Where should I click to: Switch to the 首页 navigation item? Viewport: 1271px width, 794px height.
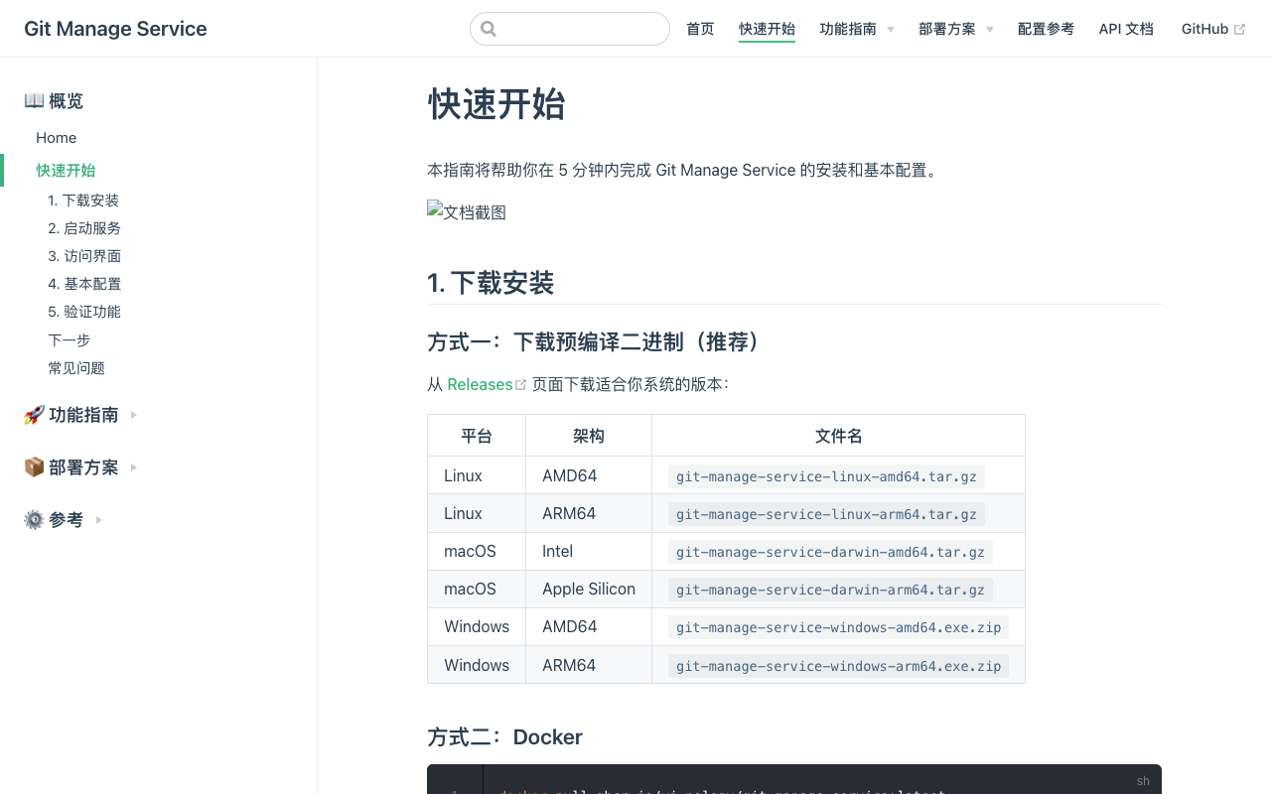pos(699,29)
